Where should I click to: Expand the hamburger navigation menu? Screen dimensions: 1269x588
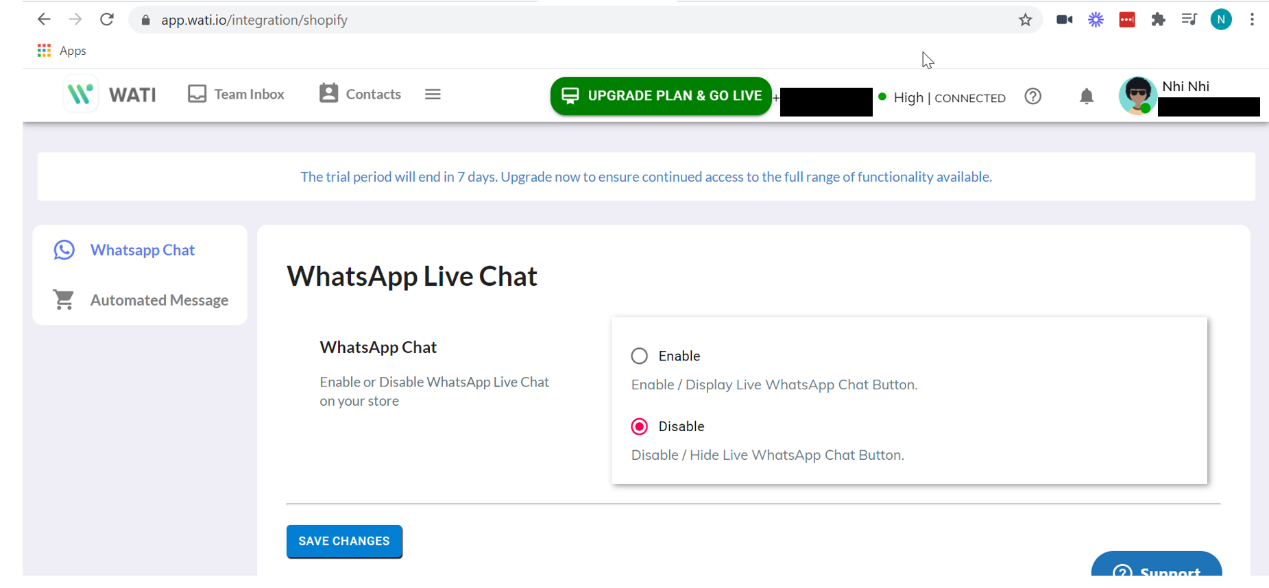[433, 94]
